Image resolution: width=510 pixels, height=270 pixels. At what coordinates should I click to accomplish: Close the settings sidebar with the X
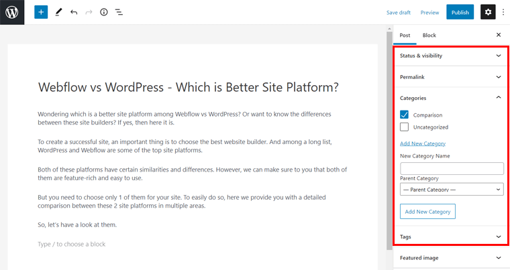pyautogui.click(x=499, y=35)
